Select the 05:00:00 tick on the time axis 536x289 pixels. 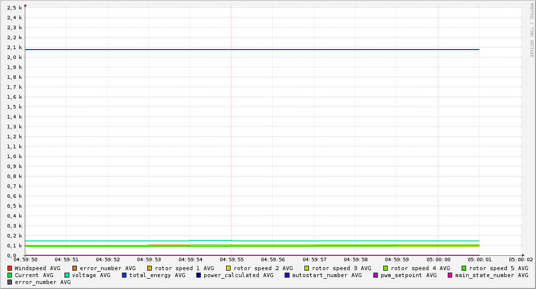pyautogui.click(x=438, y=259)
